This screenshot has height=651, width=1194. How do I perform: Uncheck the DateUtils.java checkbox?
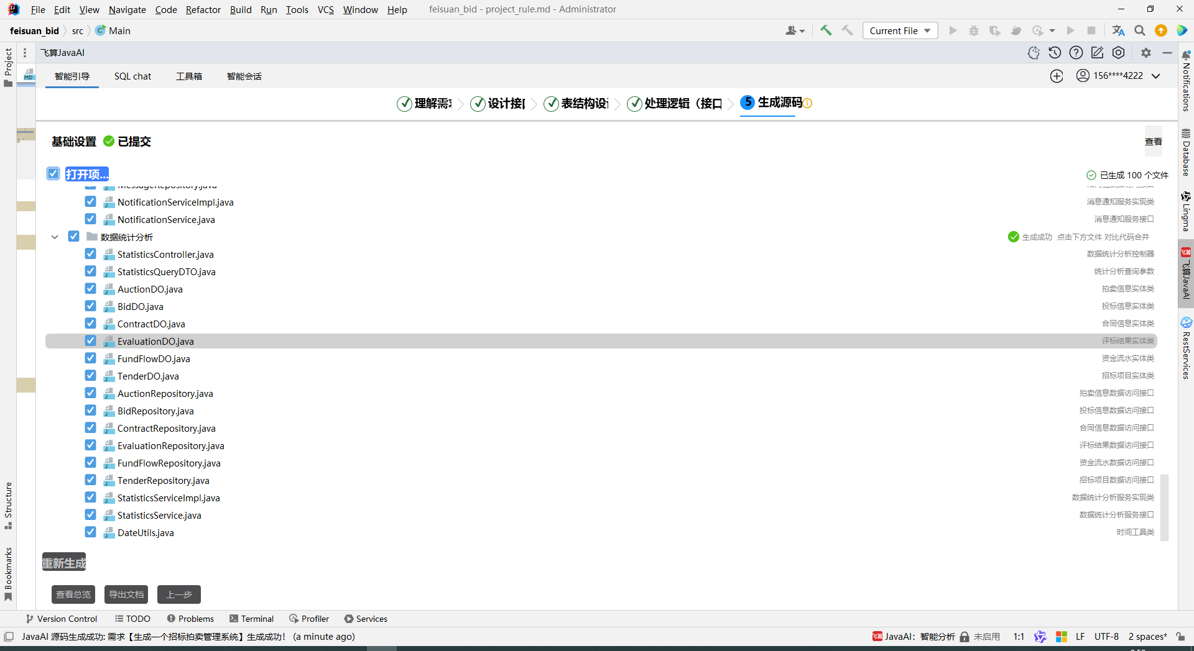90,532
